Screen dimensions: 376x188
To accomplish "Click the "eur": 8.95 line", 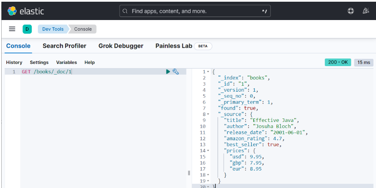I will pyautogui.click(x=246, y=169).
